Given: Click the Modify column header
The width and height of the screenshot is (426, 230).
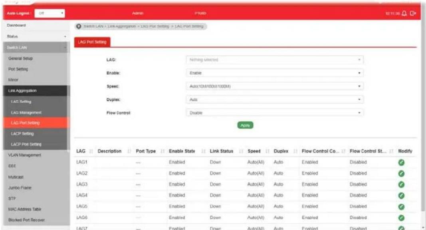Looking at the screenshot, I should [x=405, y=151].
